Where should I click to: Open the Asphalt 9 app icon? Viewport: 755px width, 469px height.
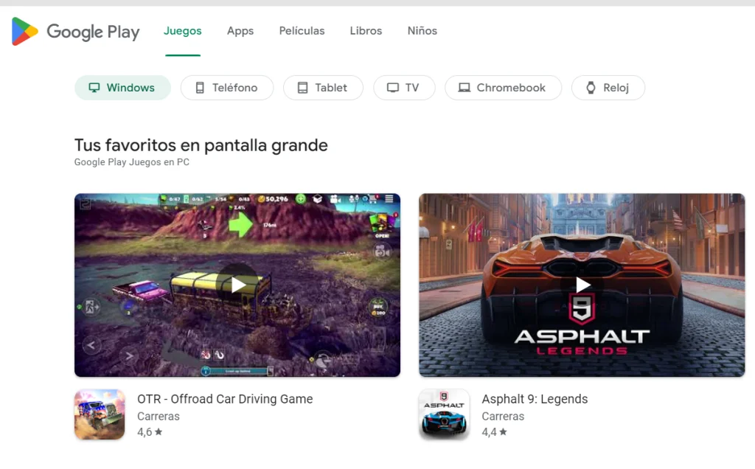coord(444,414)
